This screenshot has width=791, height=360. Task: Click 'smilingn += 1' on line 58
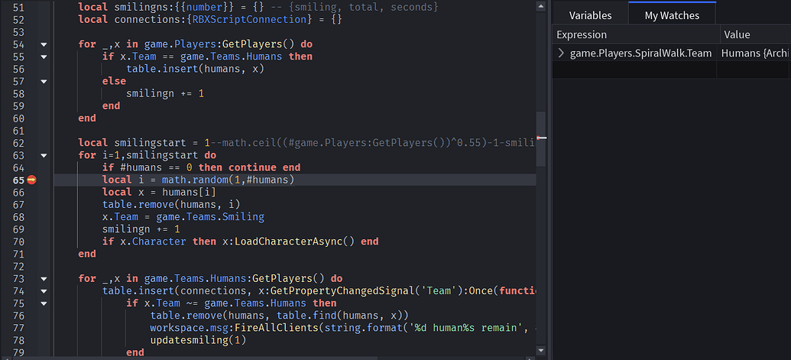(x=165, y=94)
